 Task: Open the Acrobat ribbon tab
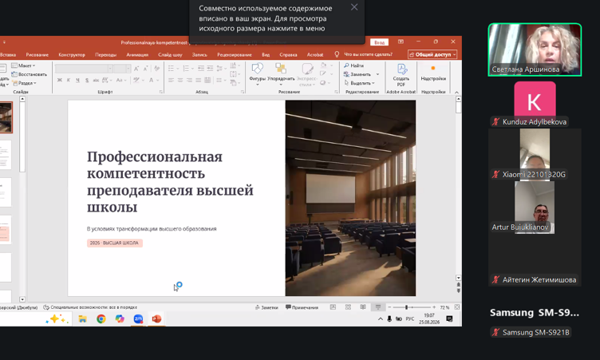click(315, 55)
